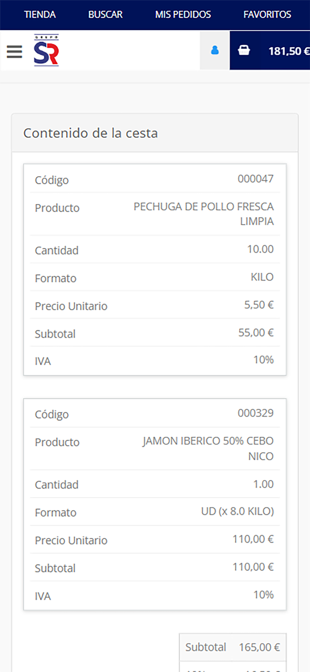The image size is (310, 672).
Task: Click the 181,50 € cart total
Action: pyautogui.click(x=289, y=51)
